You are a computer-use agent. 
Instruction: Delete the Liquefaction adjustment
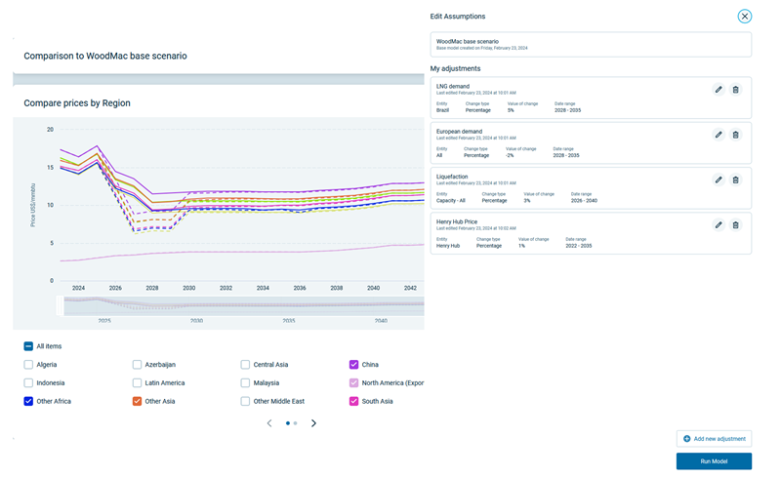pyautogui.click(x=736, y=179)
